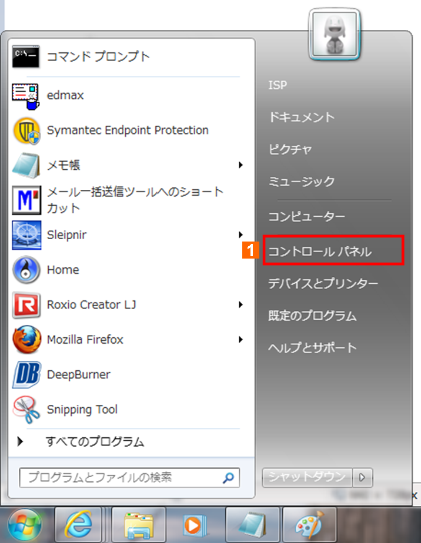Select the メール一括送信ツールへのショートカット label
The width and height of the screenshot is (421, 543).
pyautogui.click(x=135, y=200)
